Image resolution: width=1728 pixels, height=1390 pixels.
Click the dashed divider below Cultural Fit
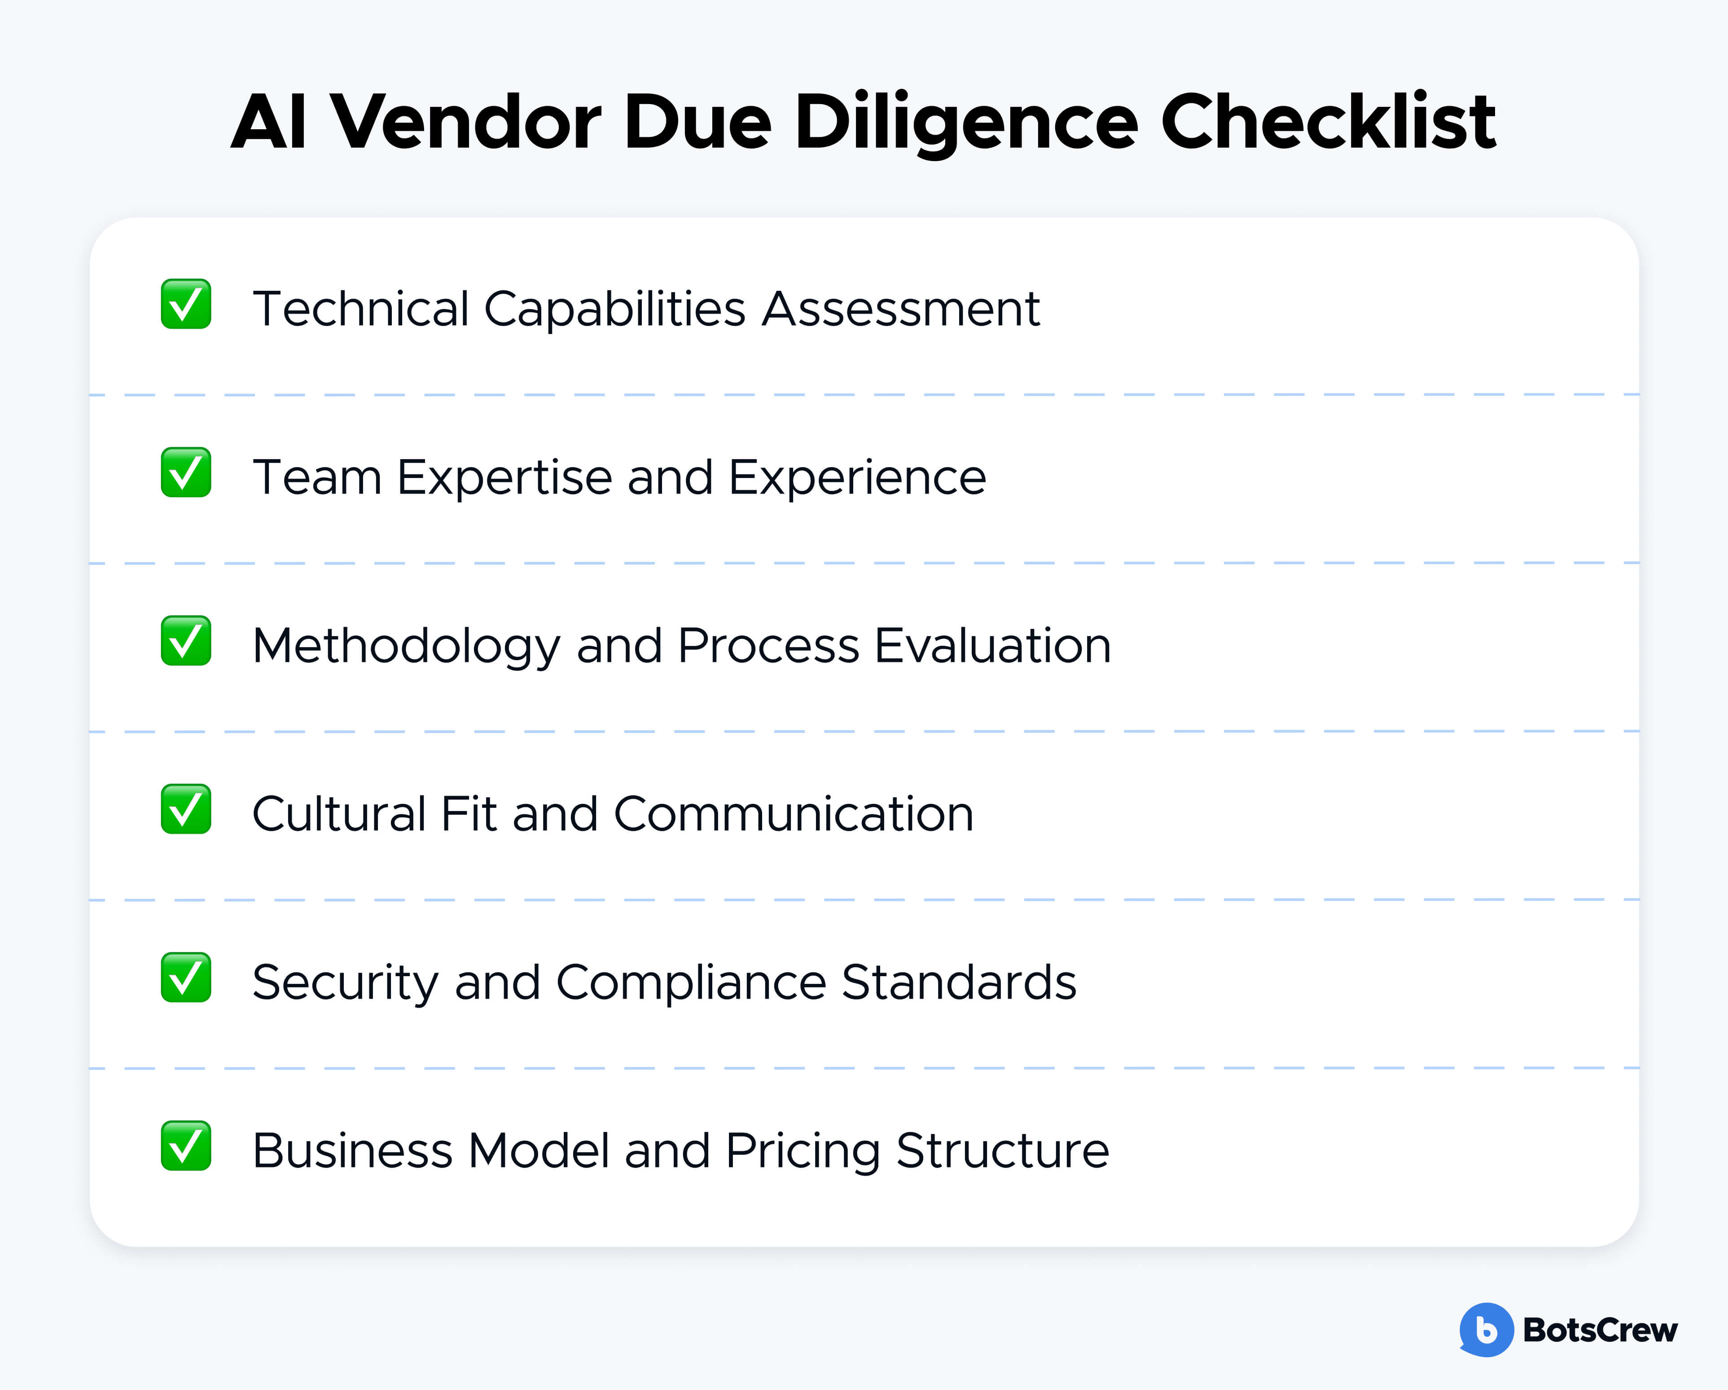[864, 900]
